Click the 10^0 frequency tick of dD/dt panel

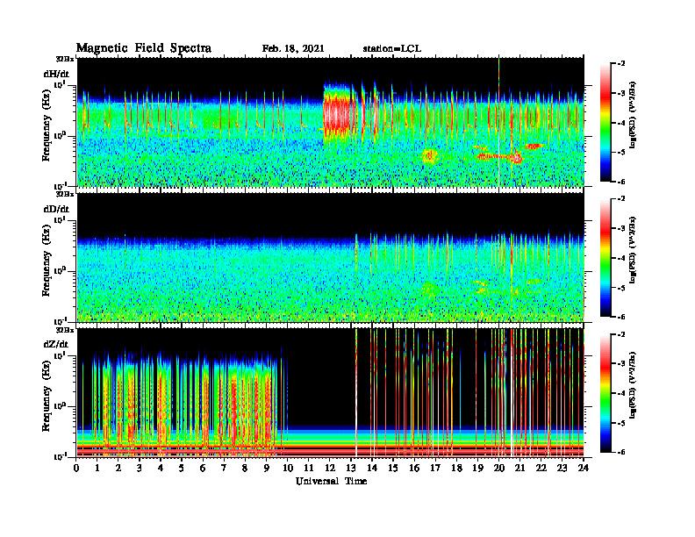click(60, 270)
